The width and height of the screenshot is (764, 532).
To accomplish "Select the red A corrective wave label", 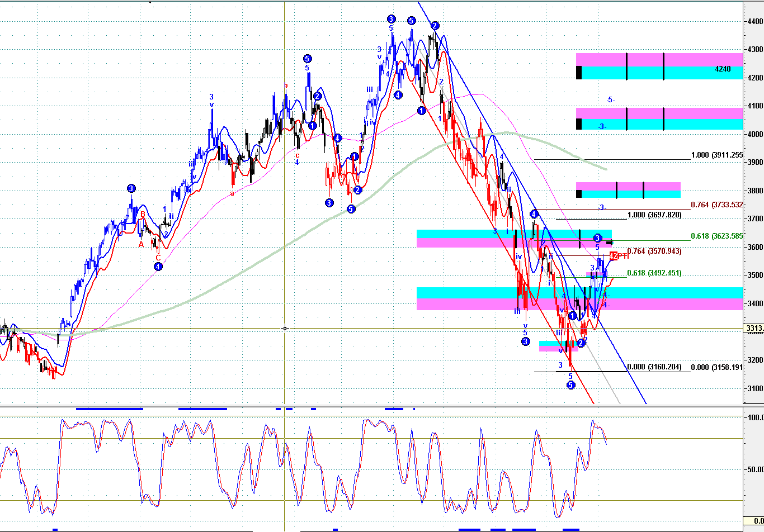I will 141,244.
